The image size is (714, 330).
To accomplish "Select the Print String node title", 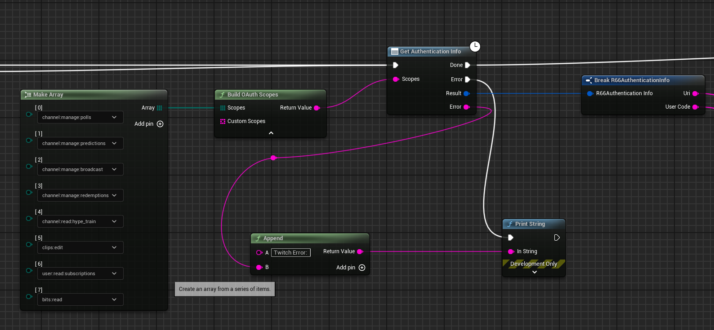I will click(530, 224).
